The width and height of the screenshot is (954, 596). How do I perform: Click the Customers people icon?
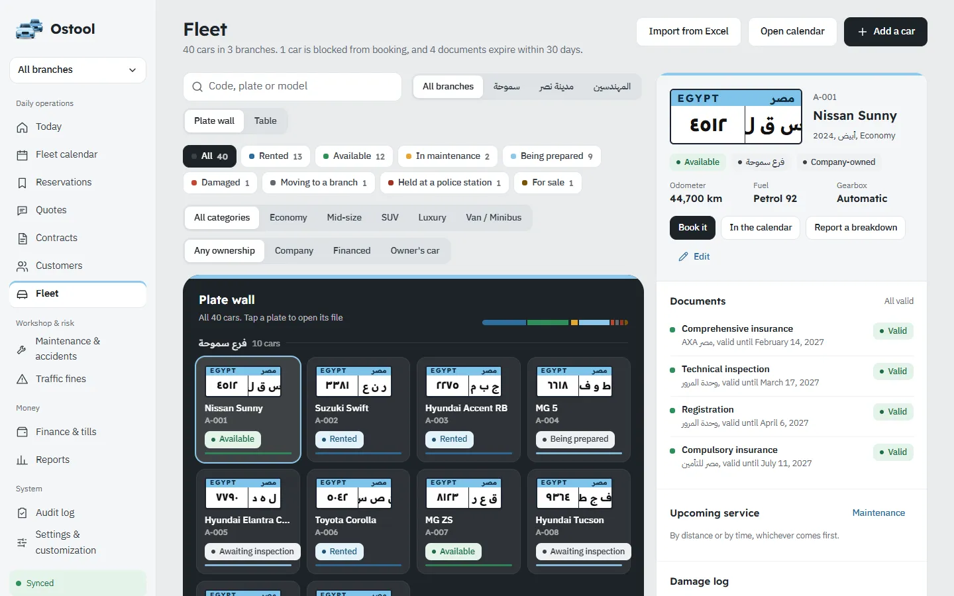coord(23,266)
